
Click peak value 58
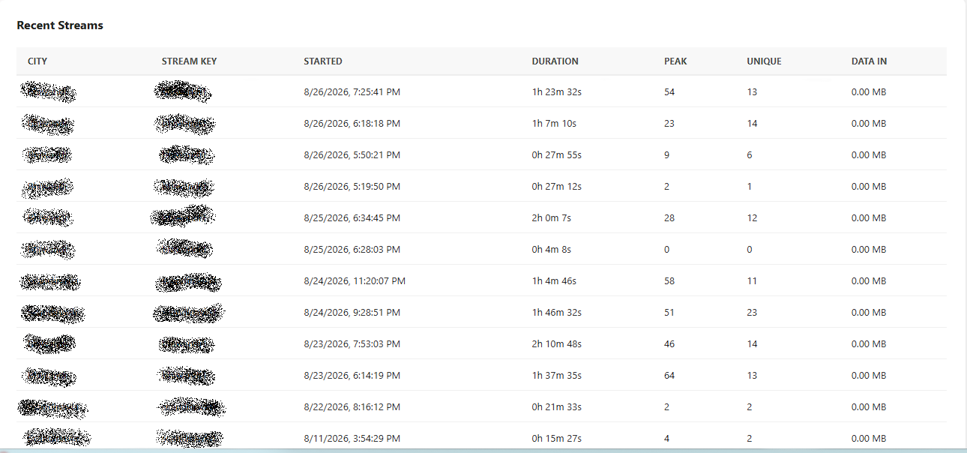click(x=669, y=281)
